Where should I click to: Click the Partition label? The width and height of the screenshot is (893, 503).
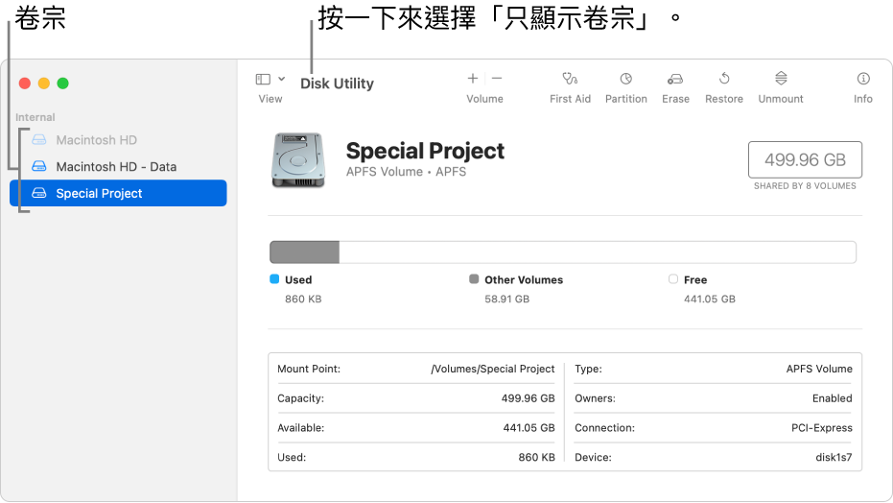coord(626,99)
